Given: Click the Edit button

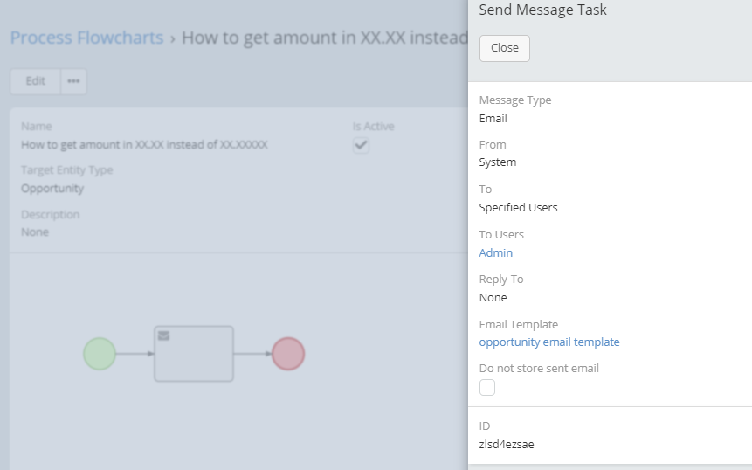Looking at the screenshot, I should (x=36, y=81).
